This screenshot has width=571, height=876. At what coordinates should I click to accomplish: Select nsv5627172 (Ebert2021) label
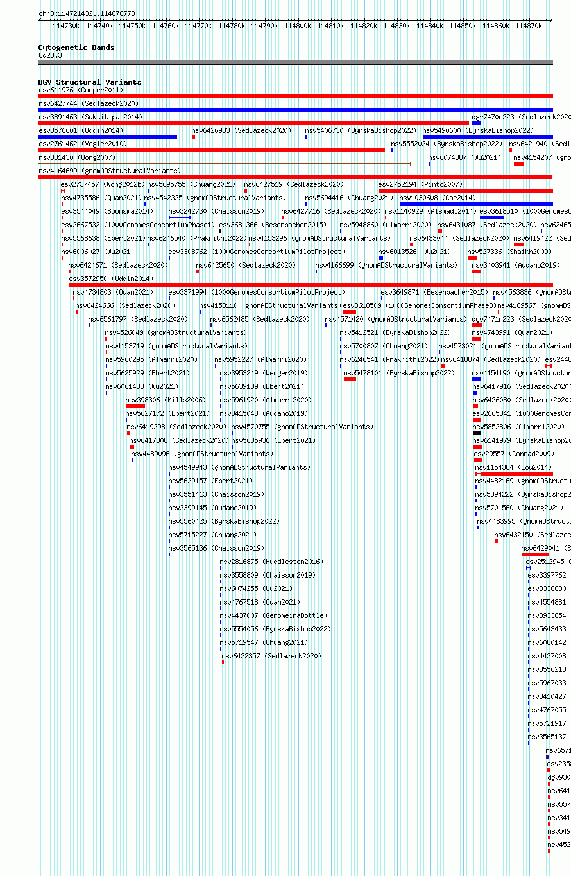167,413
